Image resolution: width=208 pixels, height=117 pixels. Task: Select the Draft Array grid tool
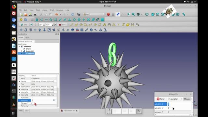pyautogui.click(x=82, y=30)
